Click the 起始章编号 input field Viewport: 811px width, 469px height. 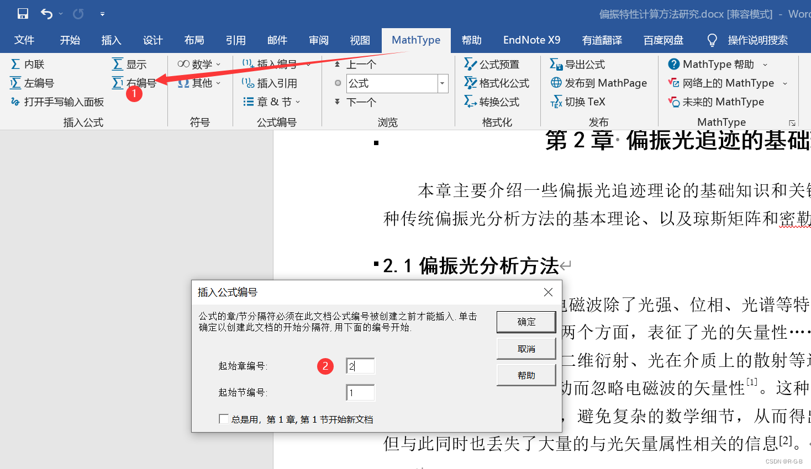pos(360,366)
